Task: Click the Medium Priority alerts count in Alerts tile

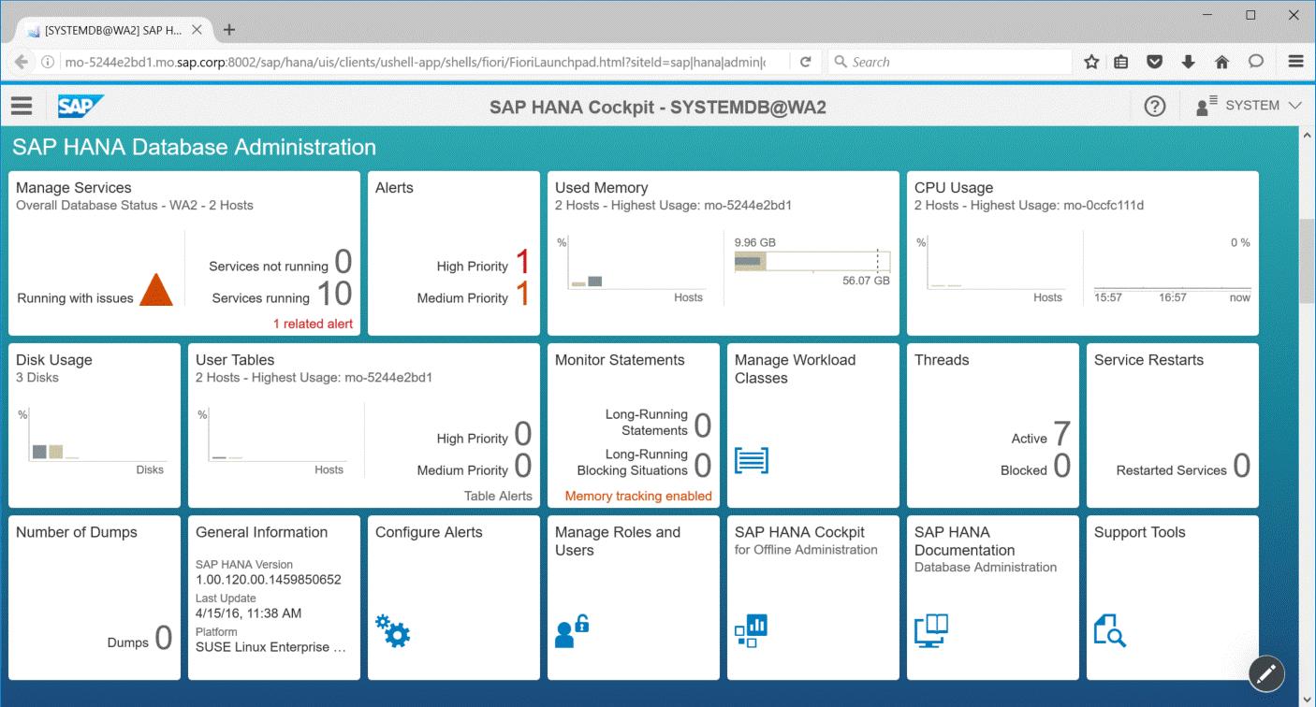Action: [522, 295]
